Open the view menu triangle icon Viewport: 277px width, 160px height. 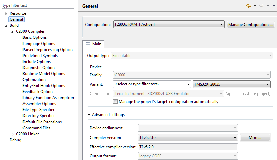[274, 6]
